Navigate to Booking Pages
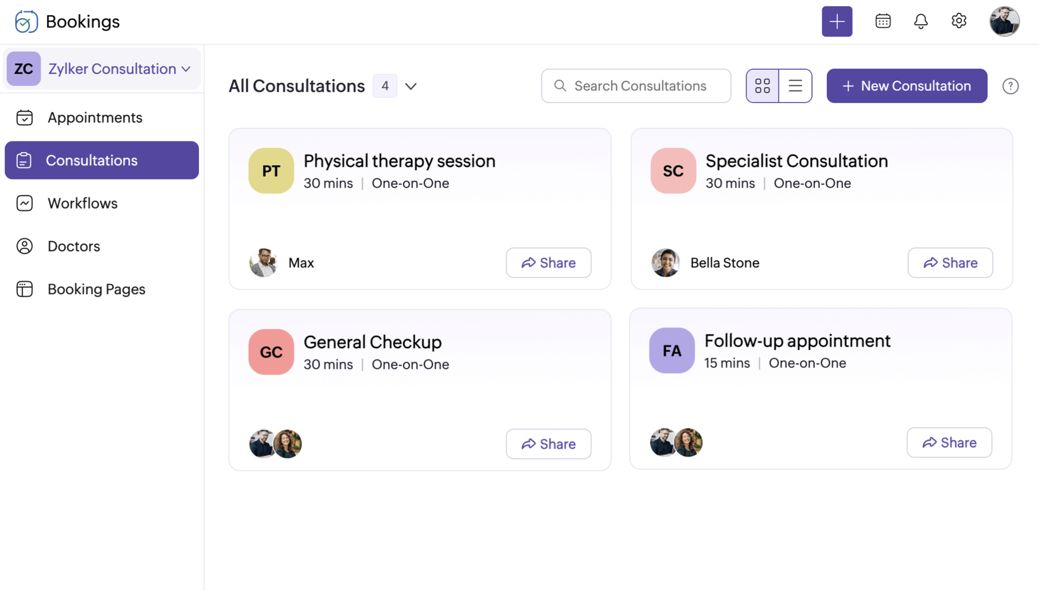This screenshot has width=1039, height=591. tap(96, 289)
